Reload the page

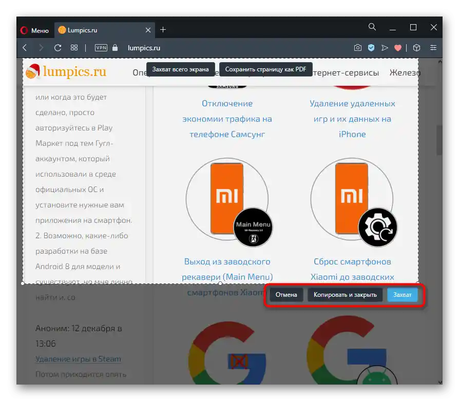point(58,48)
